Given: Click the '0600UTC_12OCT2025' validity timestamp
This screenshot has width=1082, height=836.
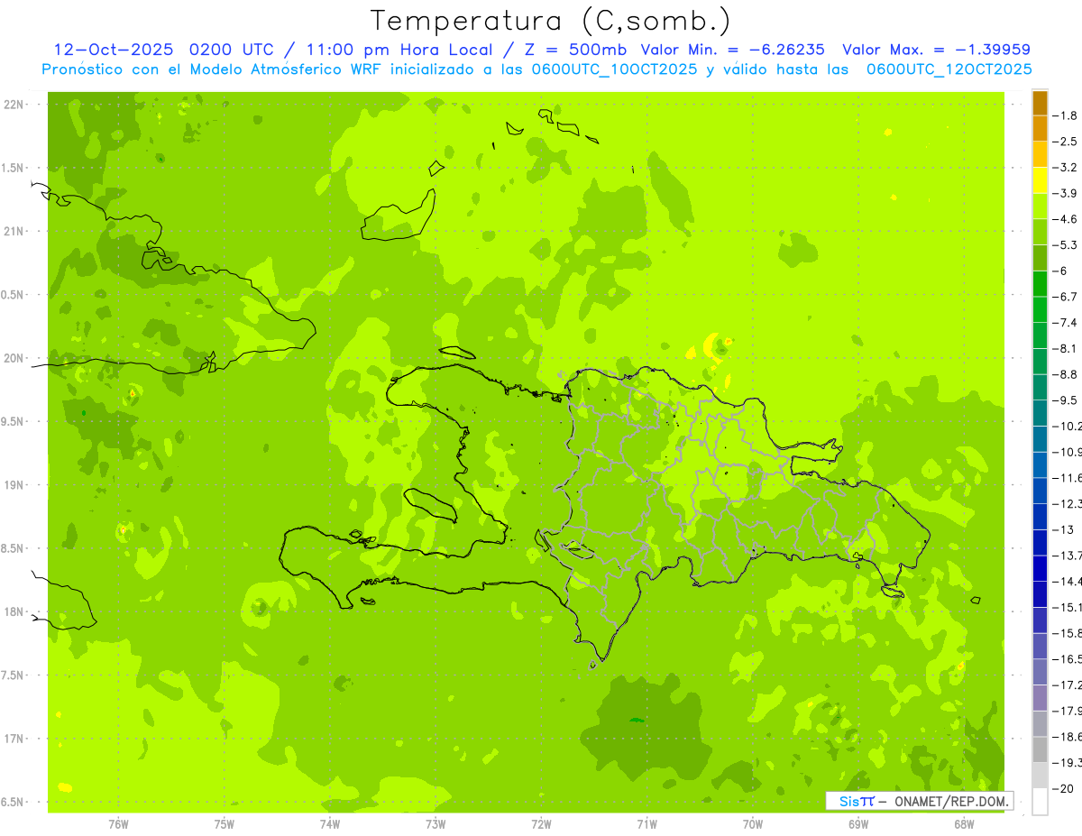Looking at the screenshot, I should (949, 69).
